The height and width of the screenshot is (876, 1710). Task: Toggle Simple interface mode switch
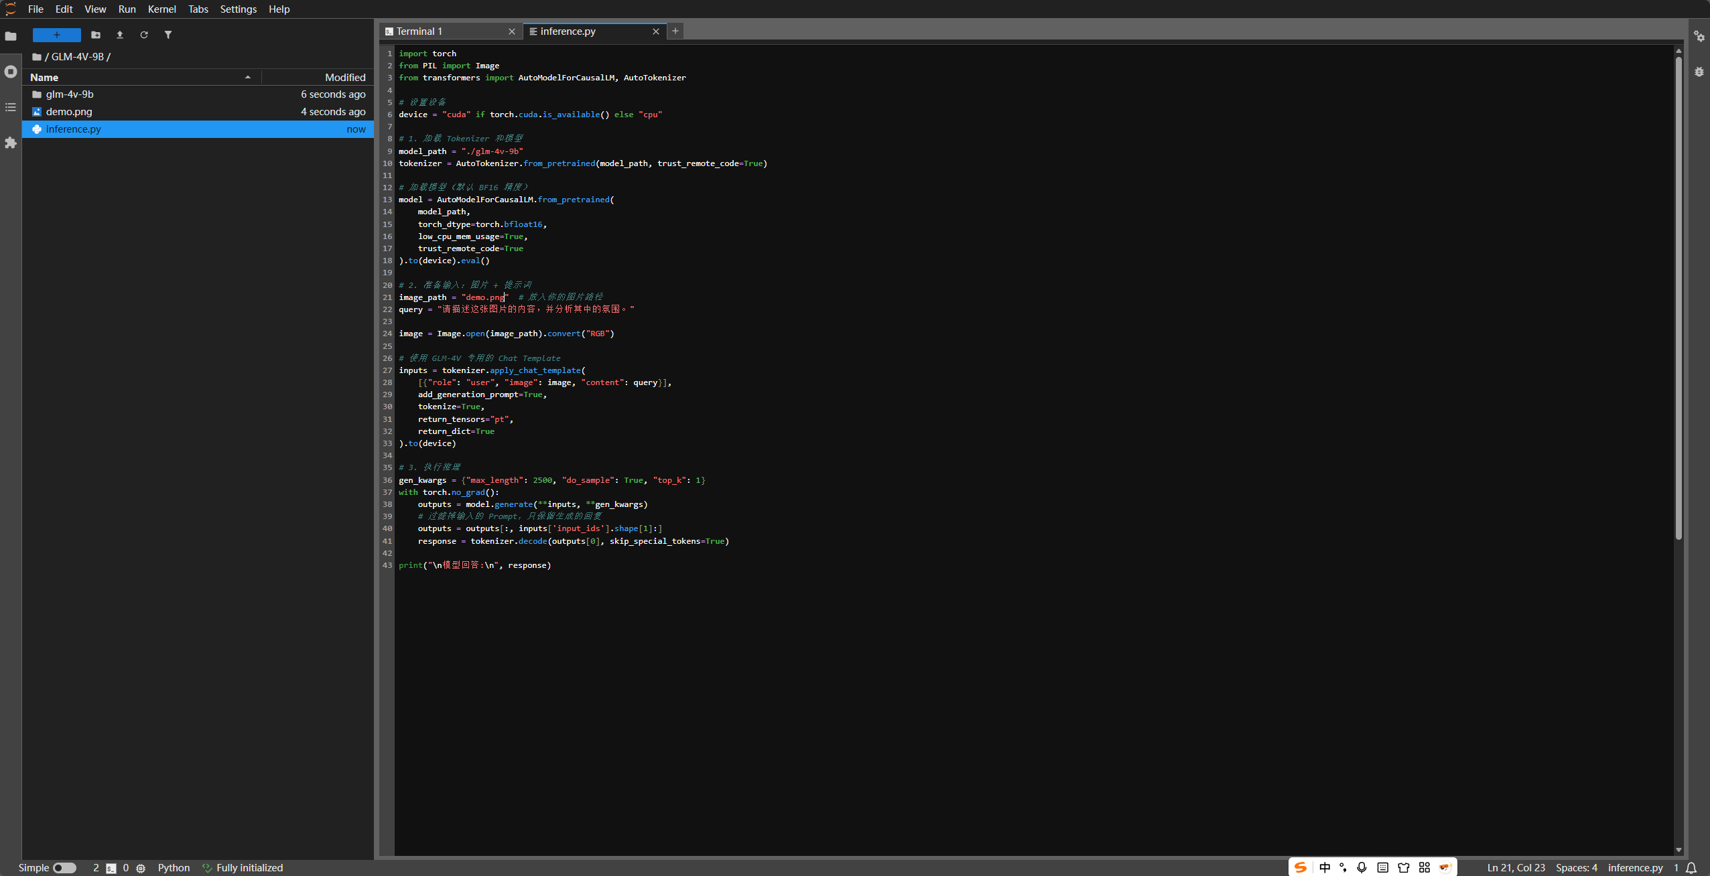tap(64, 868)
